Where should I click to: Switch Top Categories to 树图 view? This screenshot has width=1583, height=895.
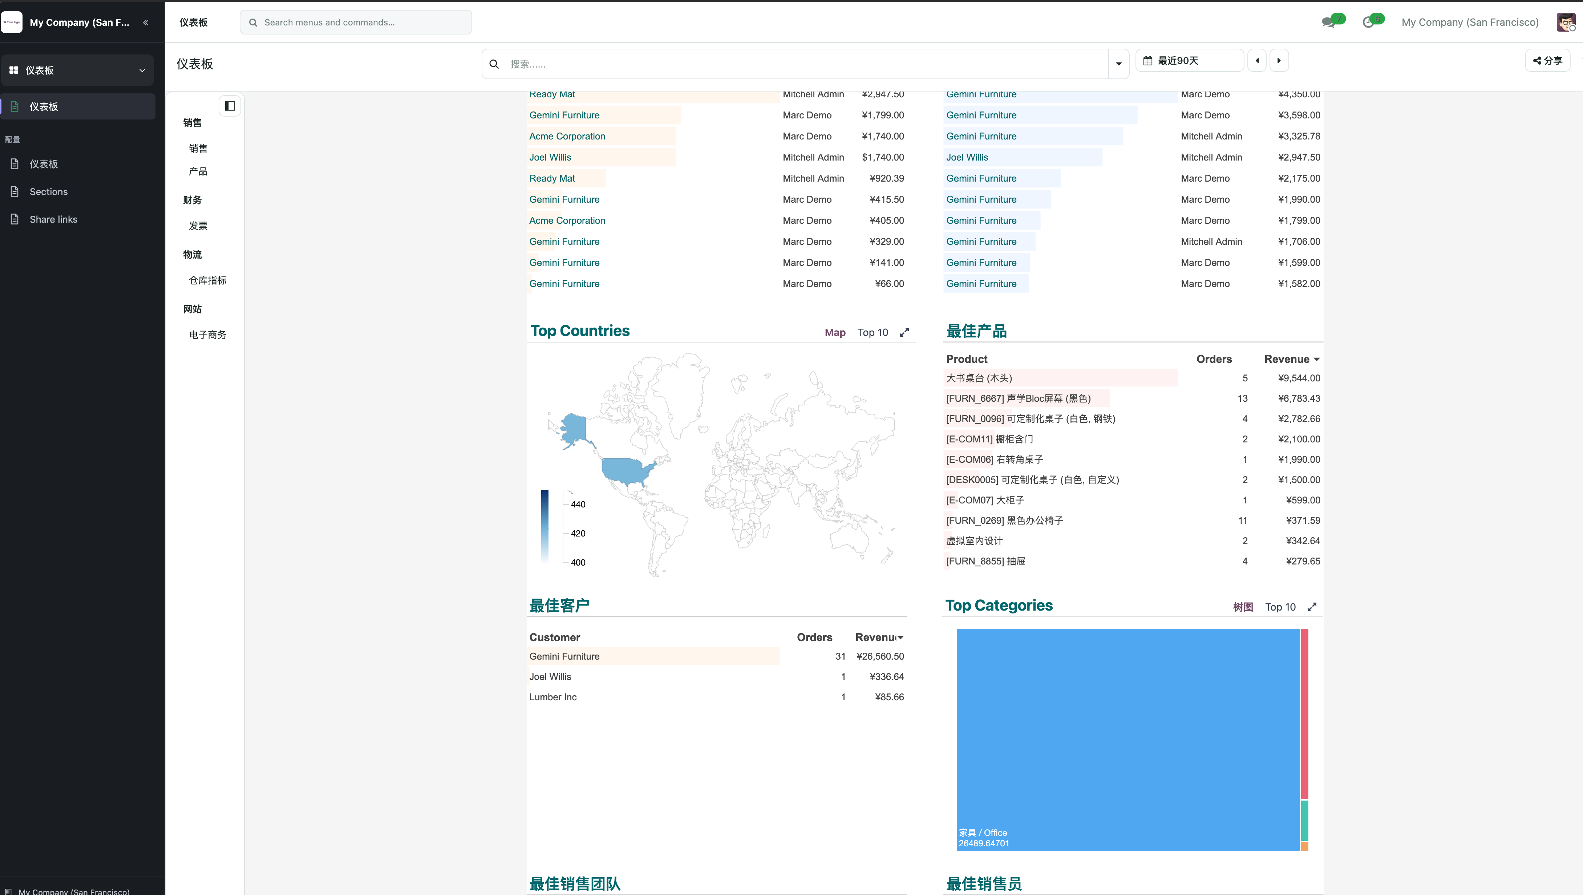coord(1243,607)
